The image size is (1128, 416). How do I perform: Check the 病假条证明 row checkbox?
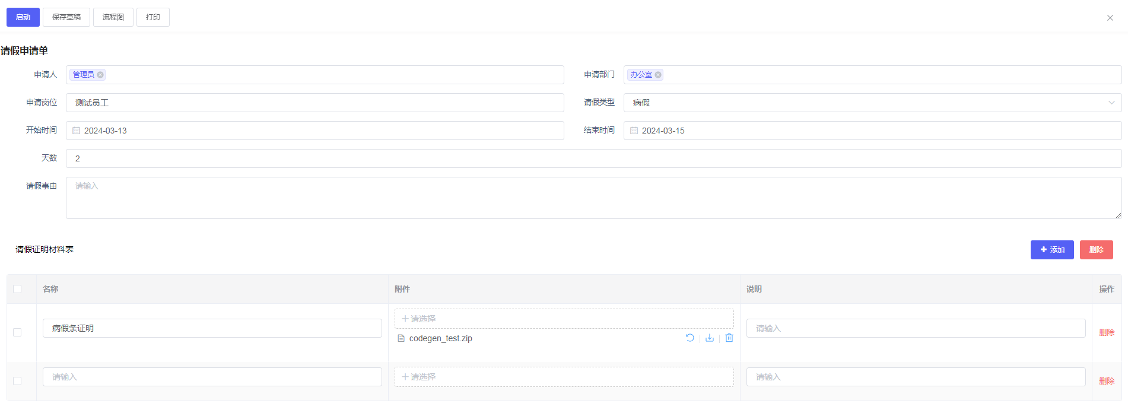pyautogui.click(x=17, y=332)
